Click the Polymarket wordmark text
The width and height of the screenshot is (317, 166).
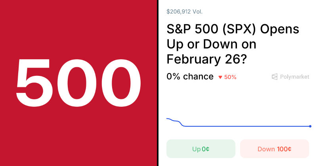point(294,77)
